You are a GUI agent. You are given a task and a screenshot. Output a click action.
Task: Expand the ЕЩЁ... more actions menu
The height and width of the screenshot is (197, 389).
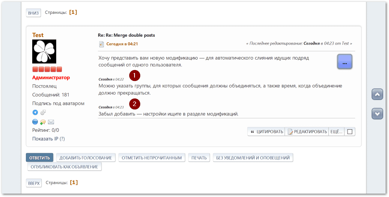coord(336,132)
